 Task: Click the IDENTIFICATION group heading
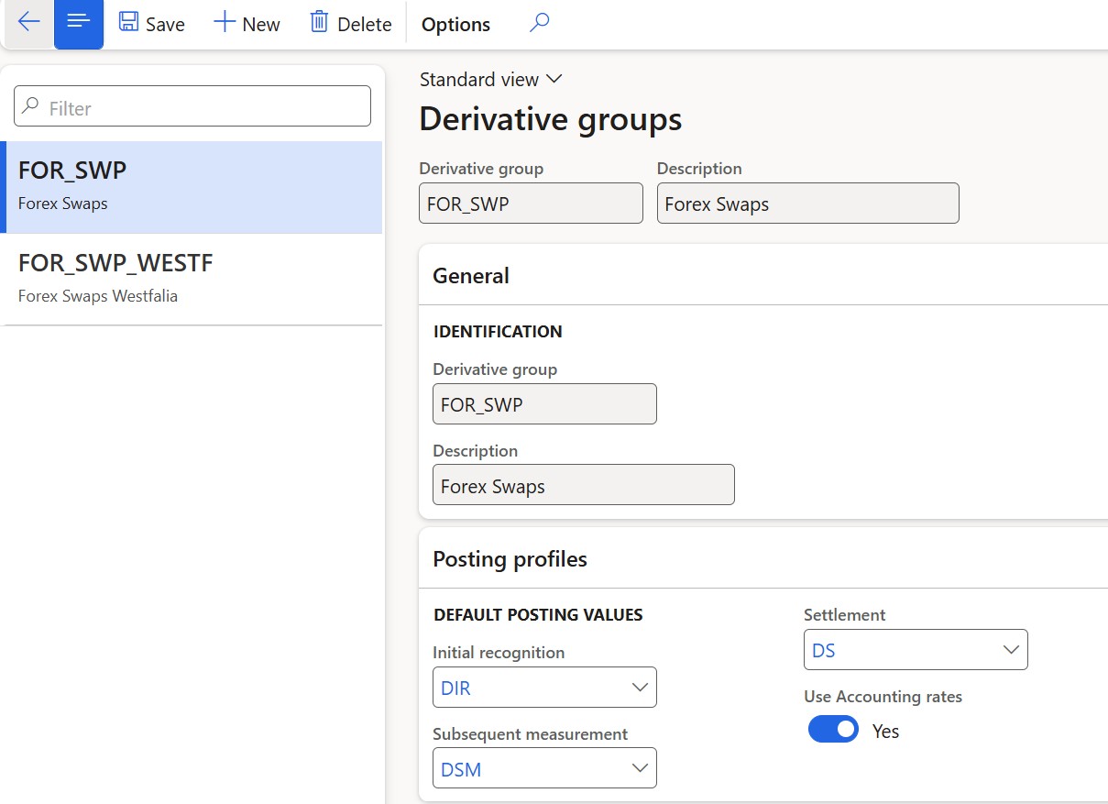click(498, 332)
